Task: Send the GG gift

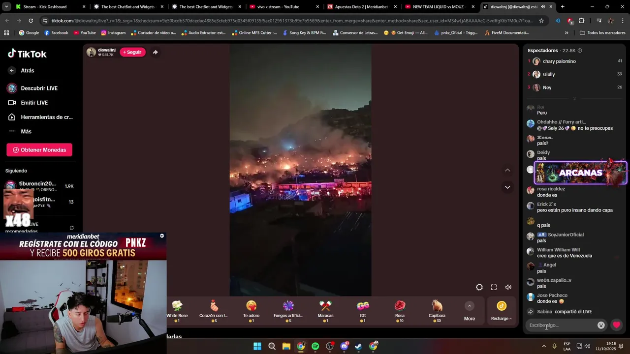Action: (x=363, y=311)
